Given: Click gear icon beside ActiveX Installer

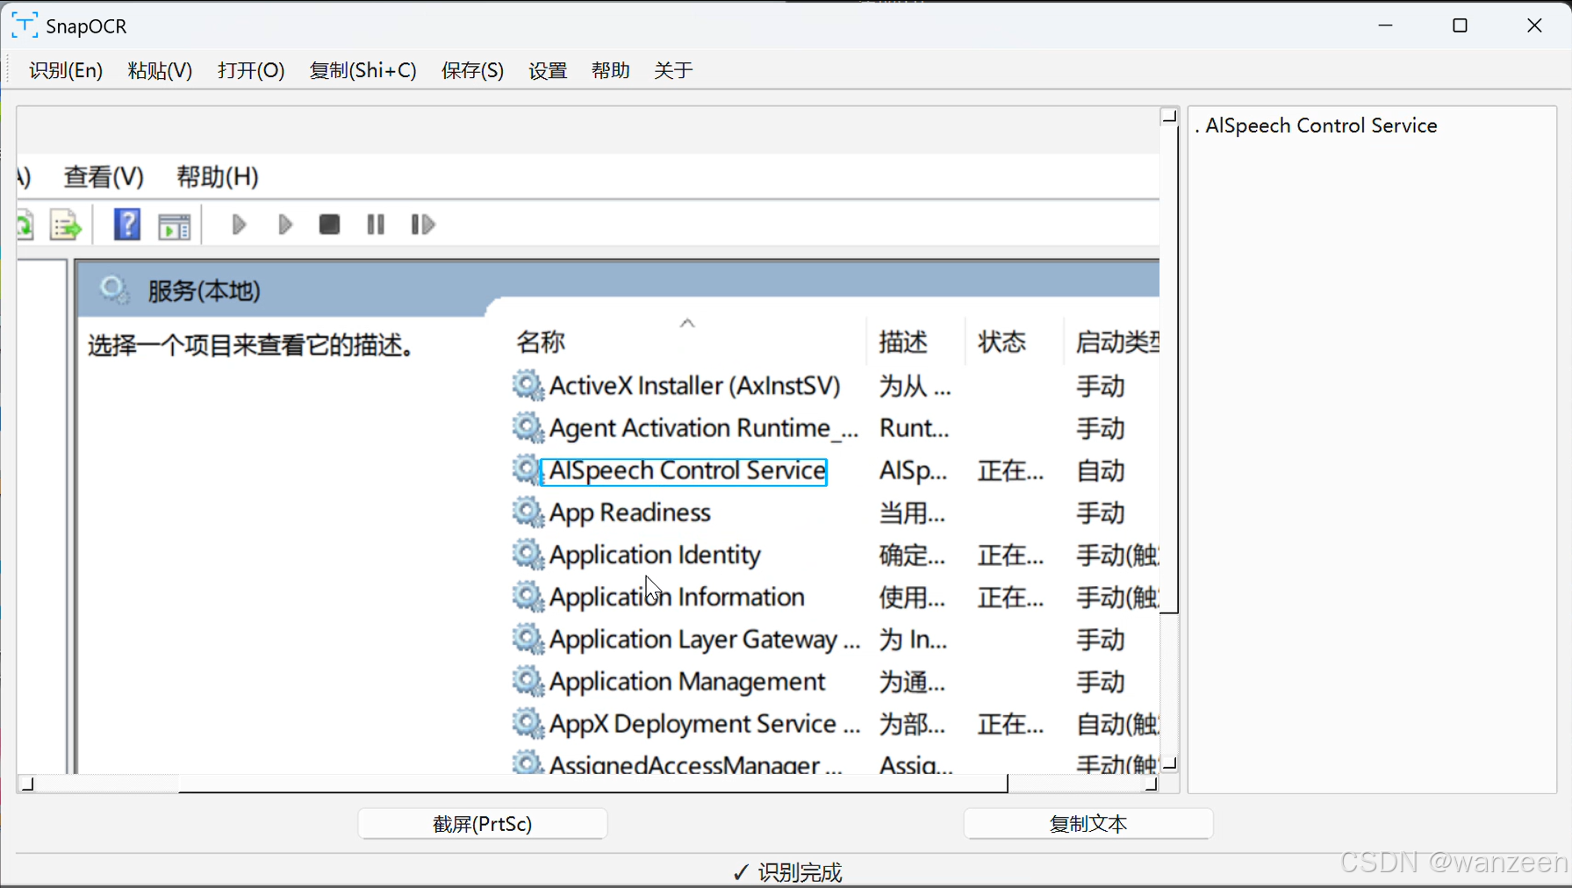Looking at the screenshot, I should coord(528,384).
